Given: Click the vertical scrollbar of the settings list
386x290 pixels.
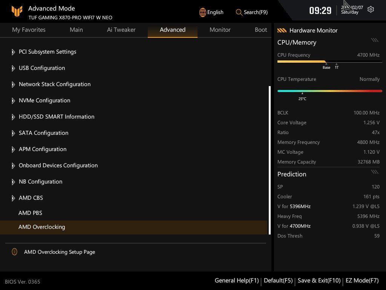Looking at the screenshot, I should click(x=270, y=160).
